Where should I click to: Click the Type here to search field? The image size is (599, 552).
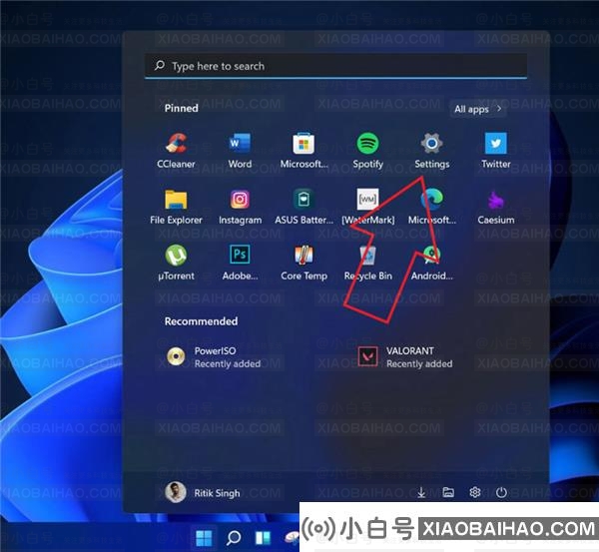click(x=335, y=66)
